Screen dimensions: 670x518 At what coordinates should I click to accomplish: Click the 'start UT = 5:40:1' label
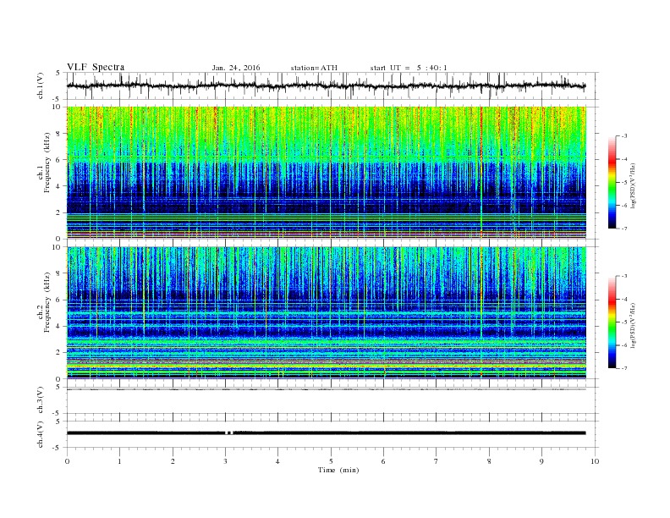(x=409, y=68)
